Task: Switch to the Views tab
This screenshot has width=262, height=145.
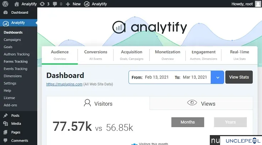Action: (x=201, y=103)
